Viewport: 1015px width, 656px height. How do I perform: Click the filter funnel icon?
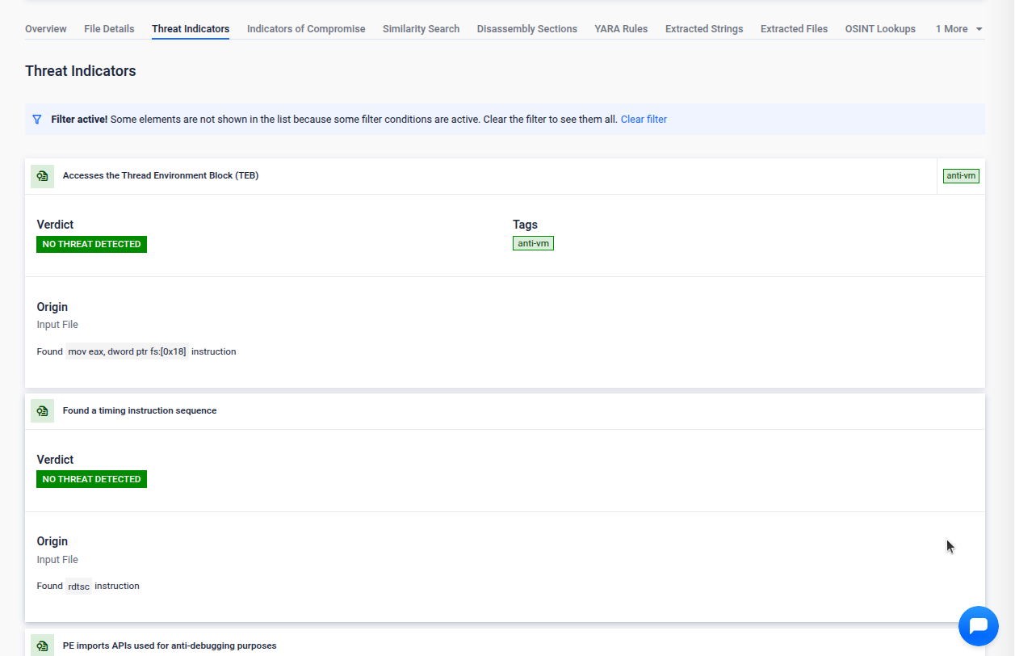click(37, 120)
